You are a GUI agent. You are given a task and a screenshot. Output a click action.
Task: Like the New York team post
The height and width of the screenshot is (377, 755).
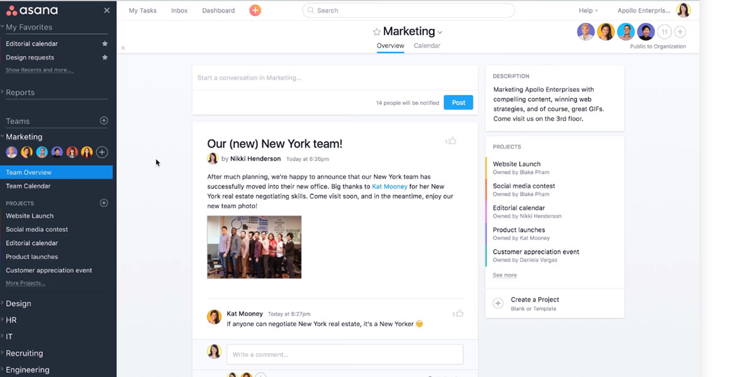point(451,141)
